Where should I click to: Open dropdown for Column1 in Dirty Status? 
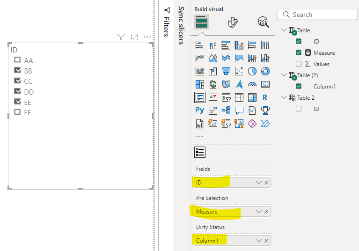pyautogui.click(x=259, y=241)
